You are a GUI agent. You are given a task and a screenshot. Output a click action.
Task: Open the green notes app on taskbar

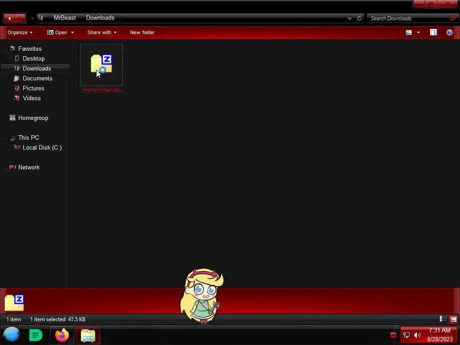pos(36,335)
